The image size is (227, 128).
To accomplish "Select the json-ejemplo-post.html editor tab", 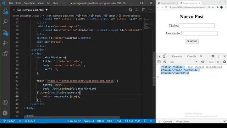I will pos(30,10).
